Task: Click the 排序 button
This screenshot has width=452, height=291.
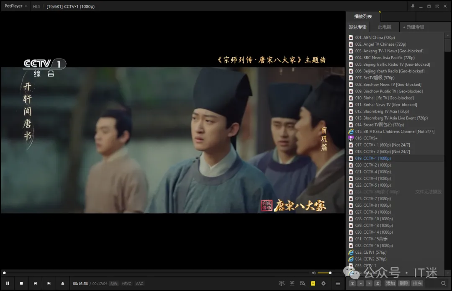Action: pyautogui.click(x=417, y=283)
